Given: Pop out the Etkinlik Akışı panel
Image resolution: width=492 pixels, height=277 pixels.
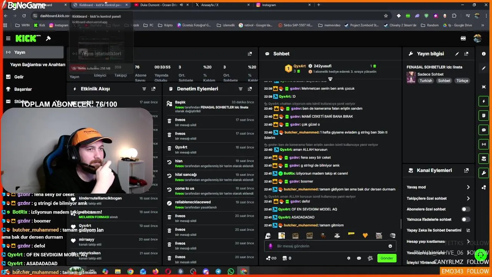Looking at the screenshot, I should (153, 89).
